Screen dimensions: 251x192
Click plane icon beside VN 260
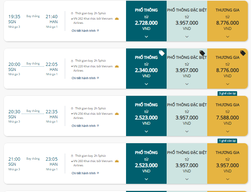72,161
